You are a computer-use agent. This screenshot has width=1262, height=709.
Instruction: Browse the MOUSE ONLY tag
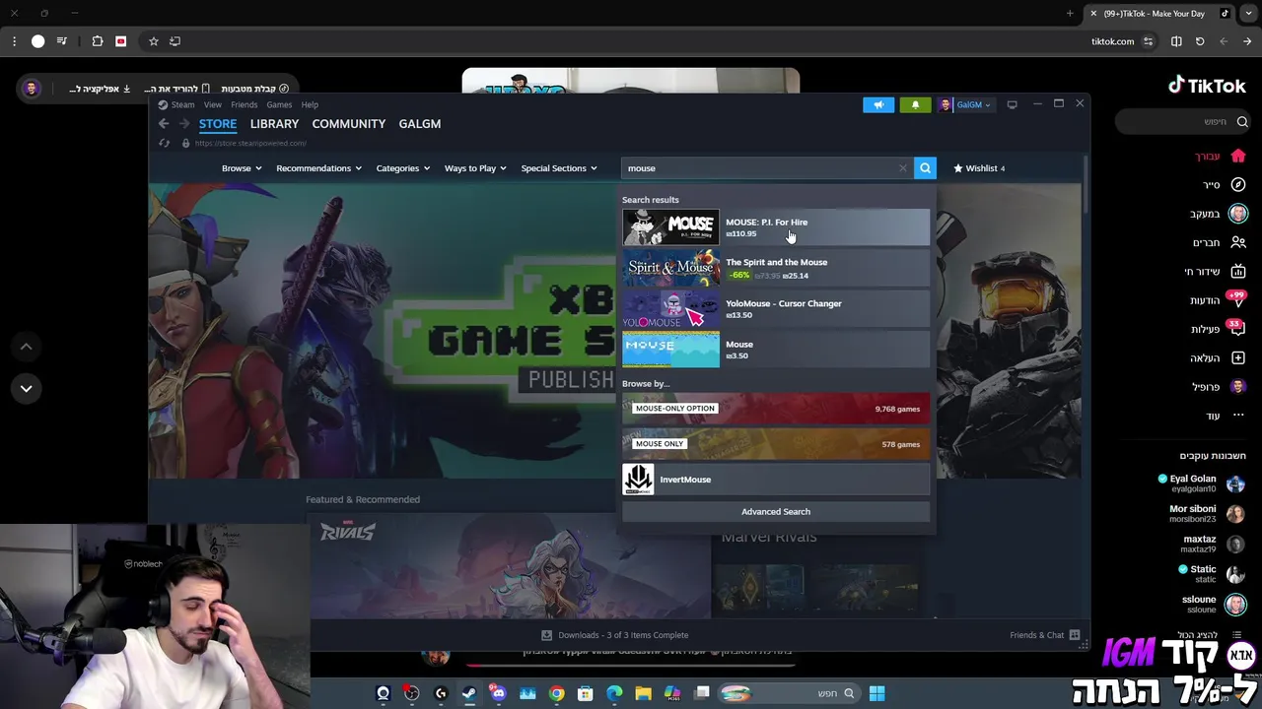pyautogui.click(x=776, y=444)
